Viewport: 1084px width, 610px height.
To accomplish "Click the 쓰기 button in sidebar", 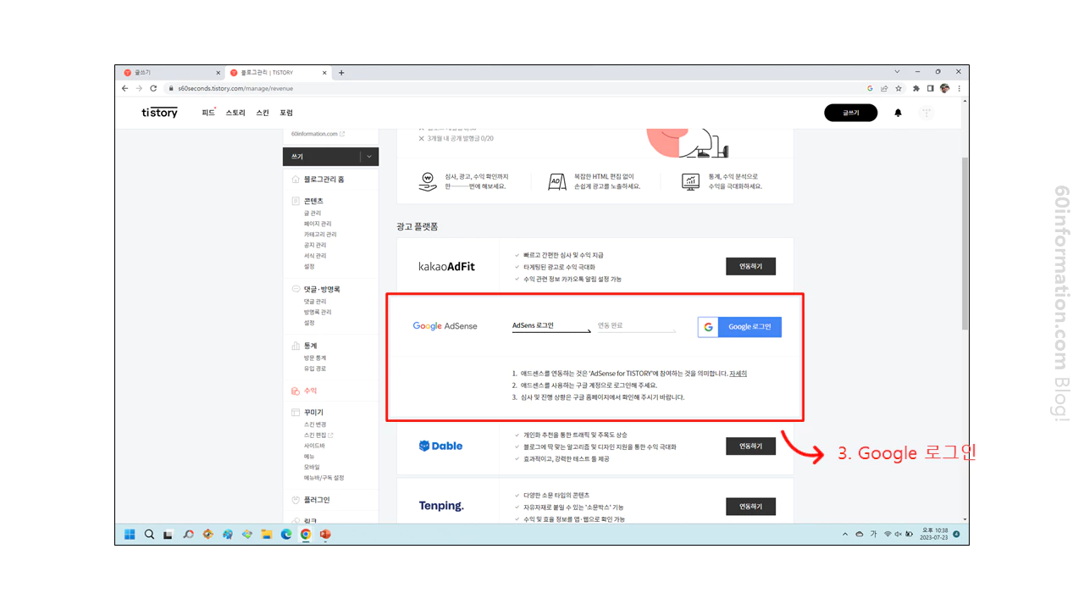I will click(x=321, y=157).
